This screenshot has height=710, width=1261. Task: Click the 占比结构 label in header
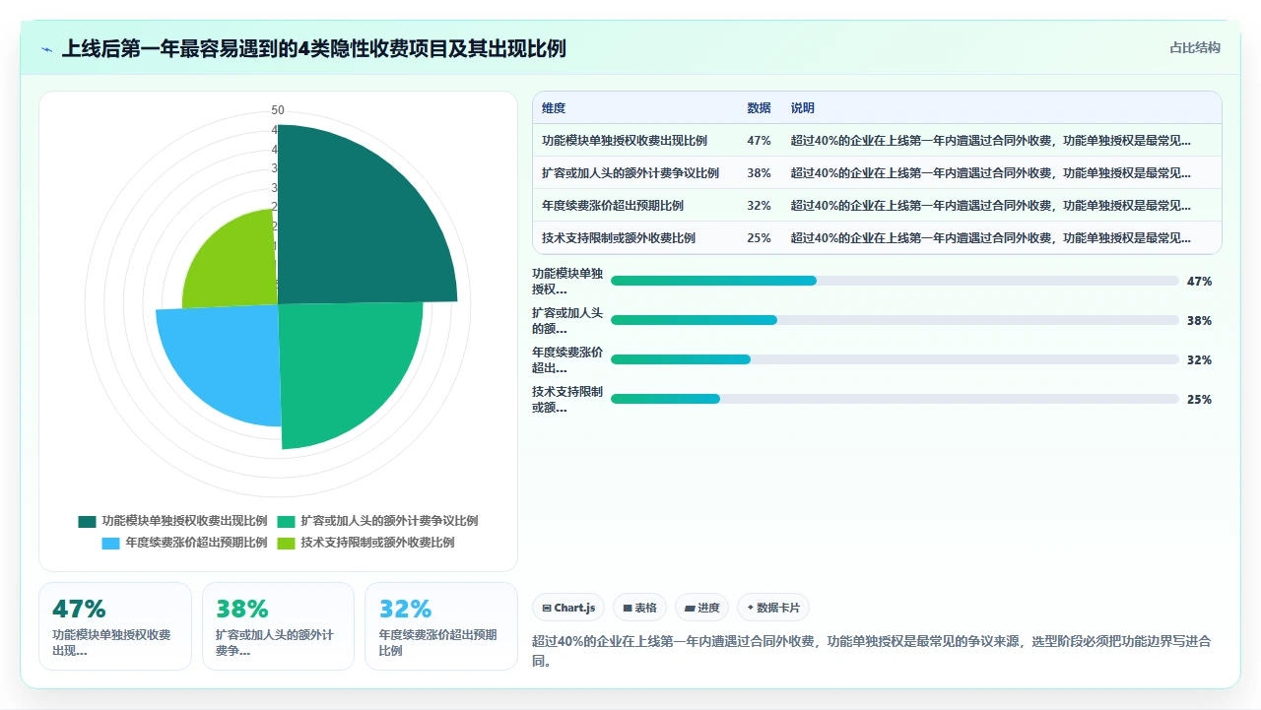(1195, 47)
